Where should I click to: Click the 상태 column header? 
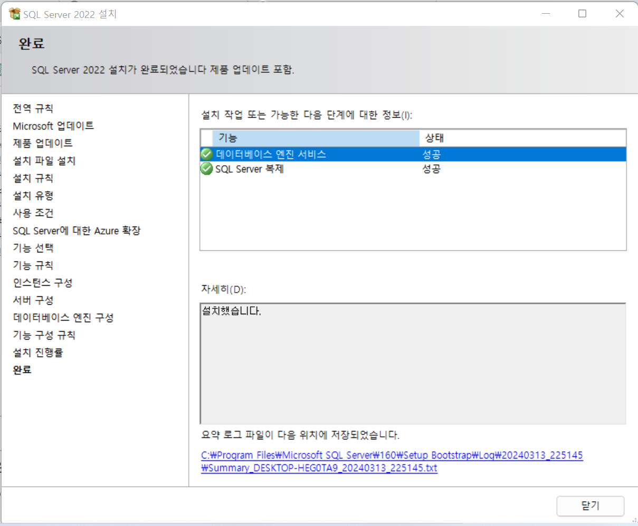point(522,138)
